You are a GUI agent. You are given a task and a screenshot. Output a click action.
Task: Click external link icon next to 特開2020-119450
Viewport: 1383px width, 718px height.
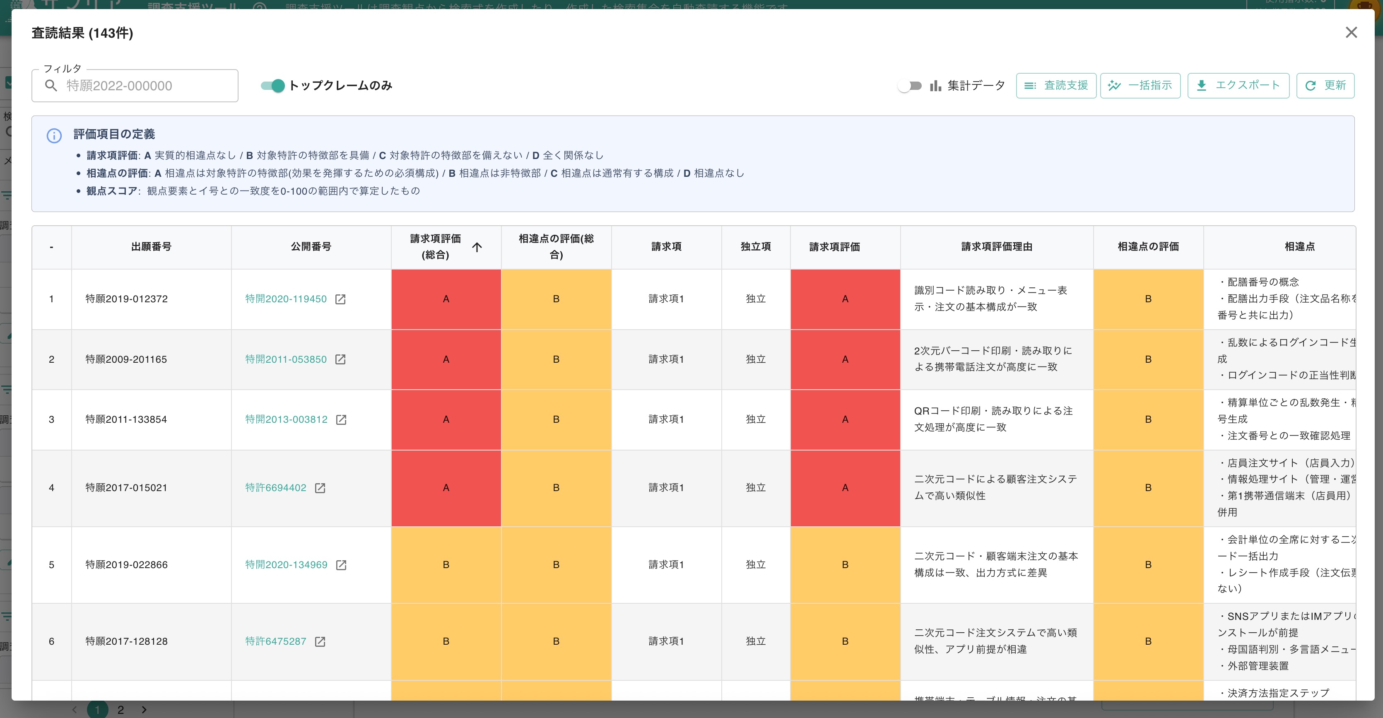(x=340, y=299)
